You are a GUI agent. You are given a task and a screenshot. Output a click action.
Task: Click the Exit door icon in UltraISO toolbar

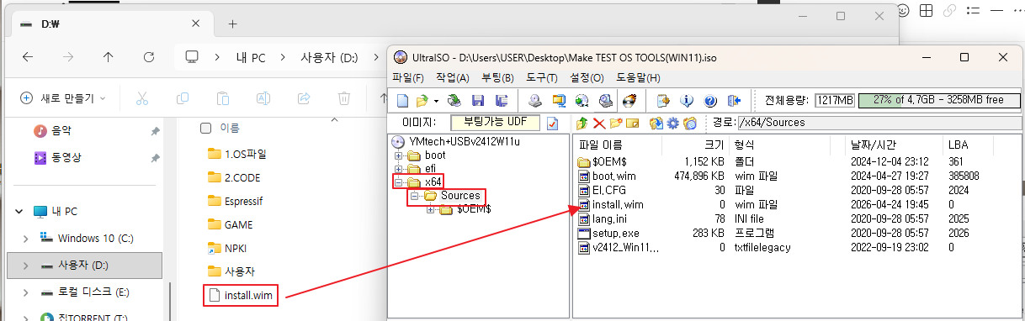(x=733, y=101)
